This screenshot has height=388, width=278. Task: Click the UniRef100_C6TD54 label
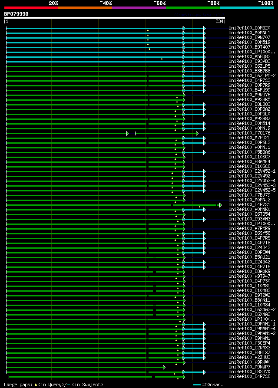coord(249,214)
